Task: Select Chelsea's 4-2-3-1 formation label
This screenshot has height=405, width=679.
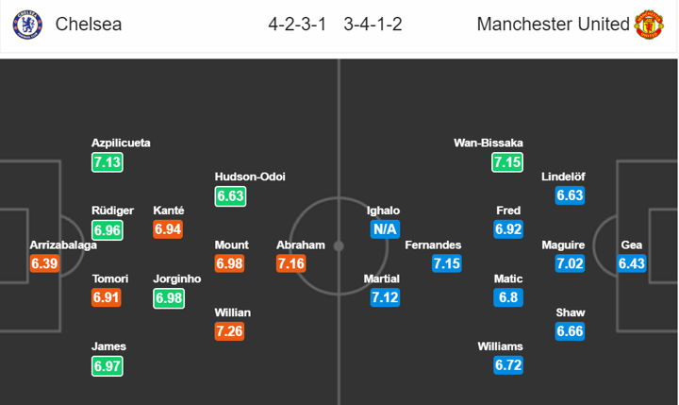Action: point(296,25)
